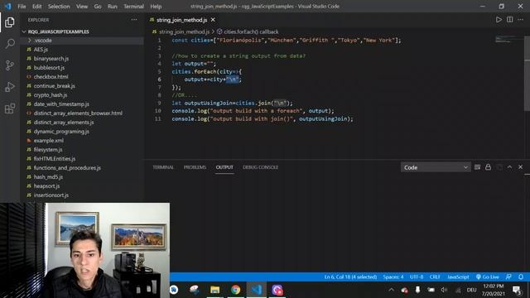530x298 pixels.
Task: Open dynamic_programing.js file
Action: pyautogui.click(x=61, y=132)
